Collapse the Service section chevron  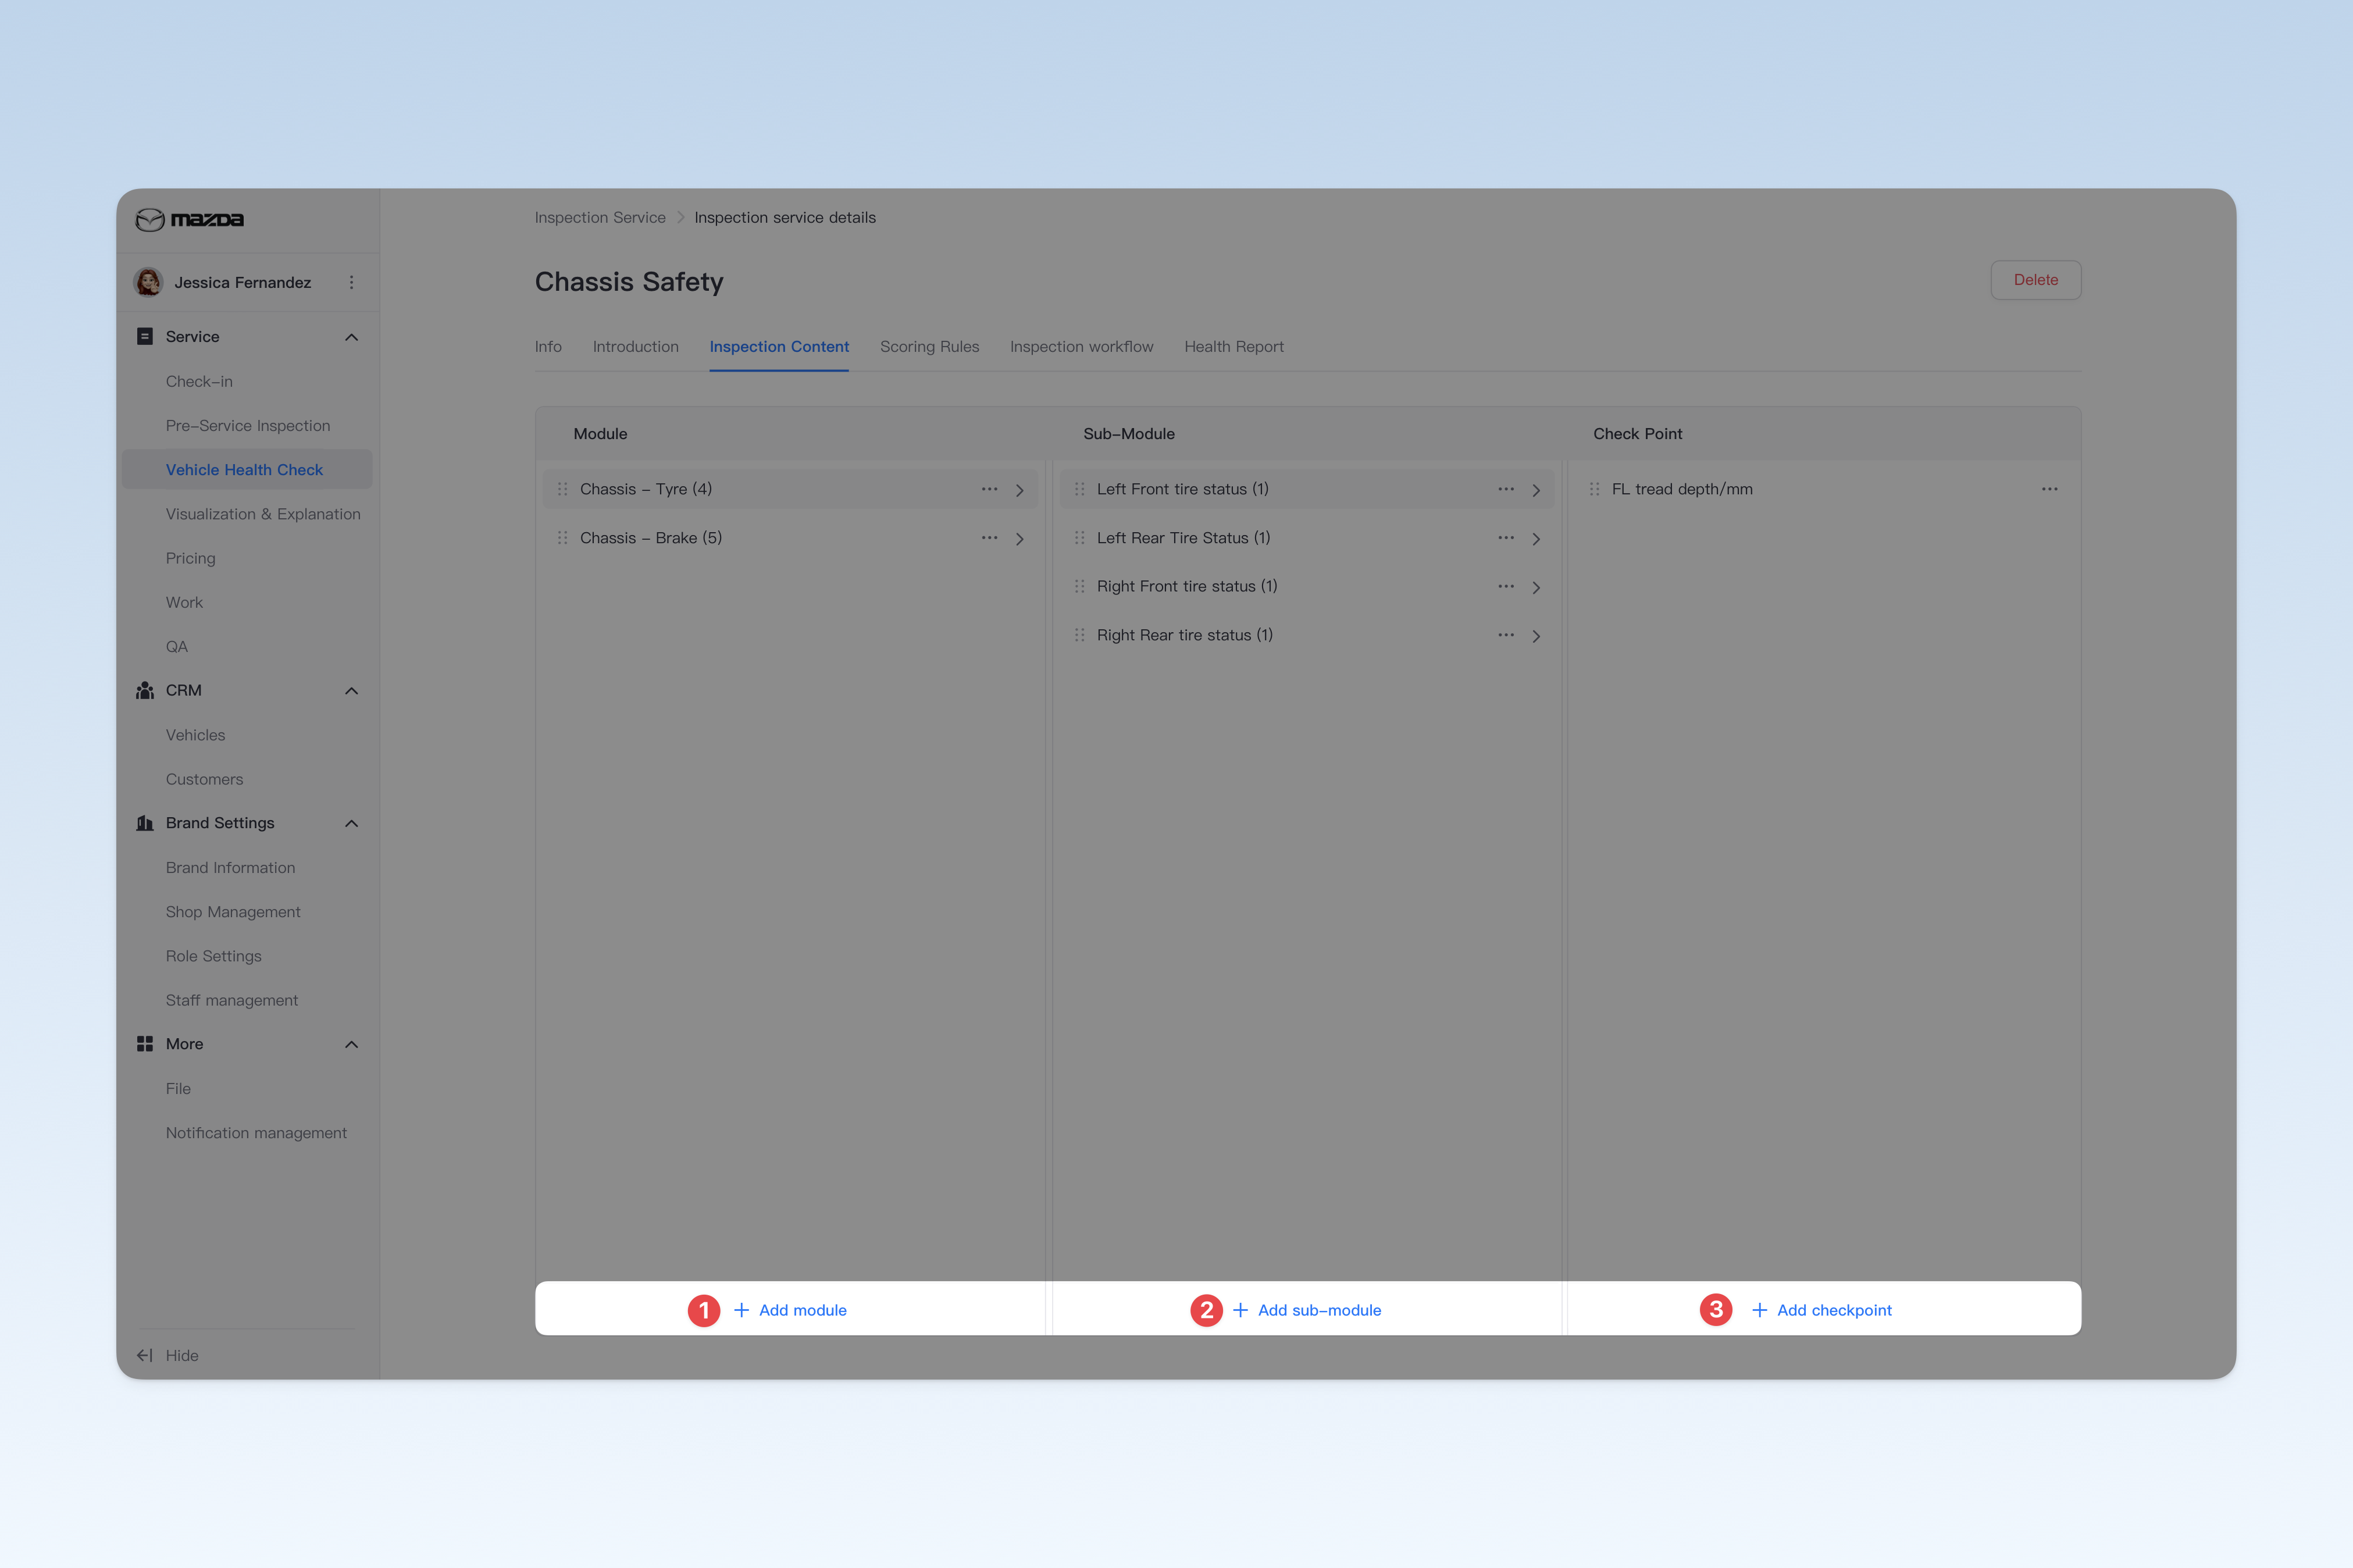tap(351, 337)
